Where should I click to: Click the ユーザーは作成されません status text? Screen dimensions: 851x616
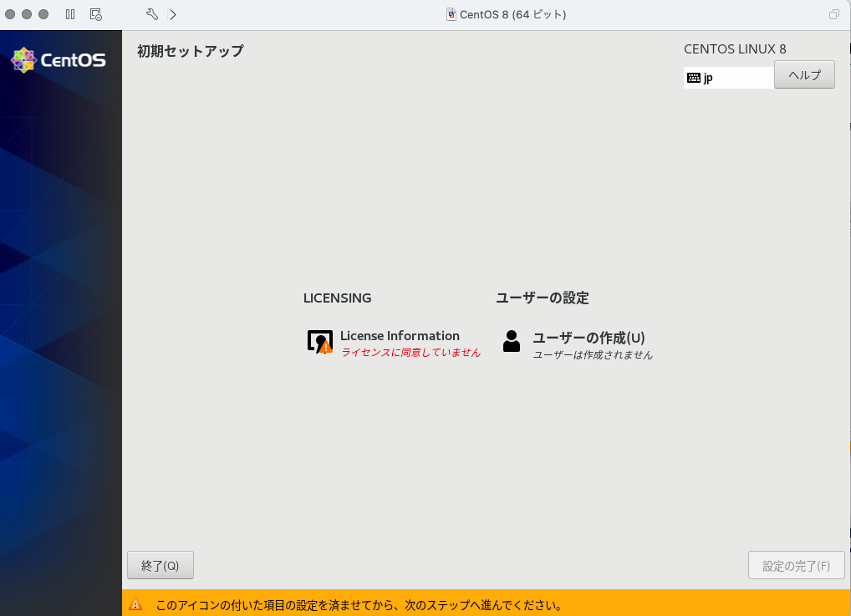(x=594, y=354)
